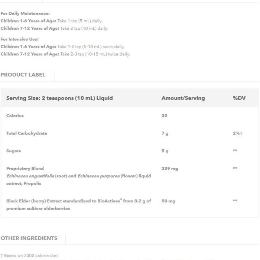Select the OTHER INGREDIENTS tab heading
Image resolution: width=260 pixels, height=260 pixels.
click(29, 238)
